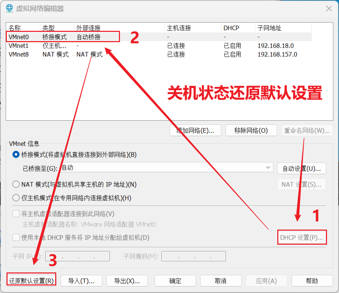Open NAT 设置(S) button
339x293 pixels.
pyautogui.click(x=302, y=184)
